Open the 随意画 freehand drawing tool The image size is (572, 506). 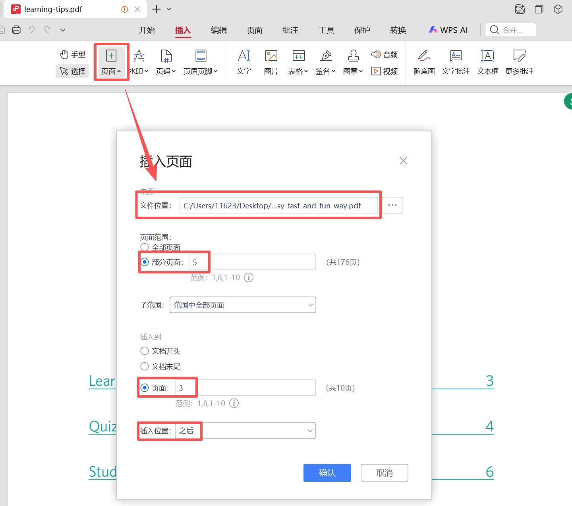(423, 62)
